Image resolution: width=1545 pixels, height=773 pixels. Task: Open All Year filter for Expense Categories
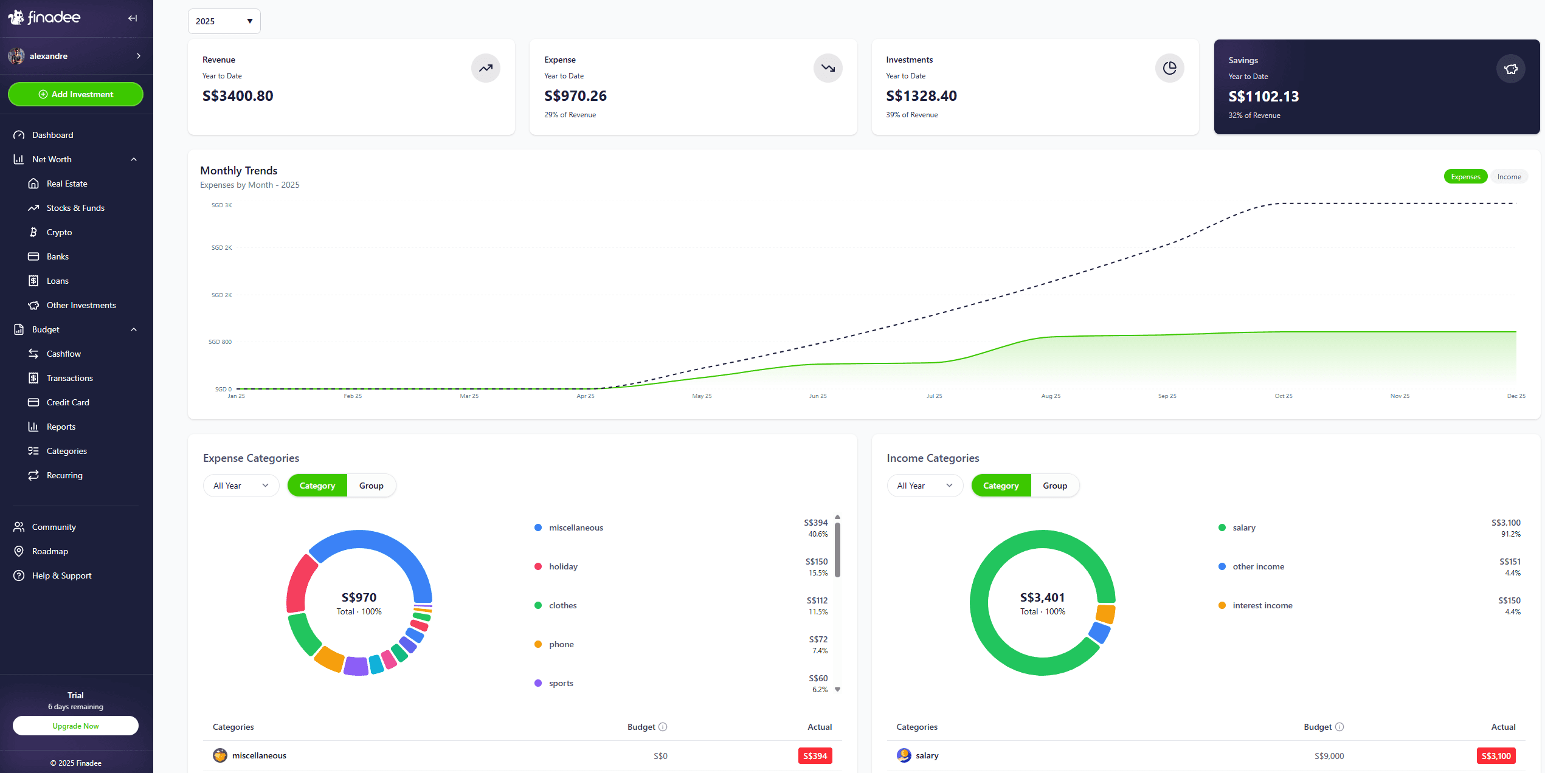click(241, 485)
